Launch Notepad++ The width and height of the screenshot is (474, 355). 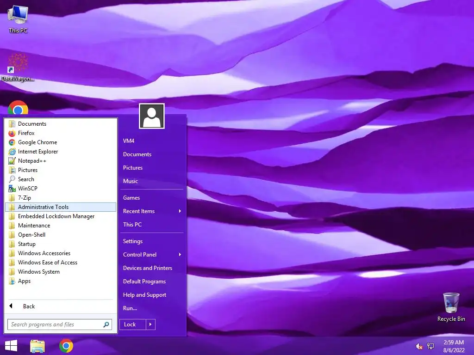(61, 161)
